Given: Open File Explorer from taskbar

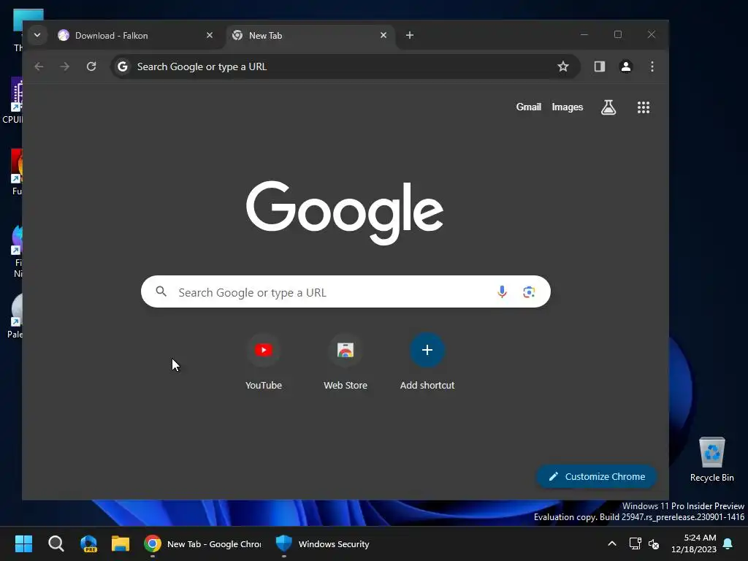Looking at the screenshot, I should click(121, 543).
